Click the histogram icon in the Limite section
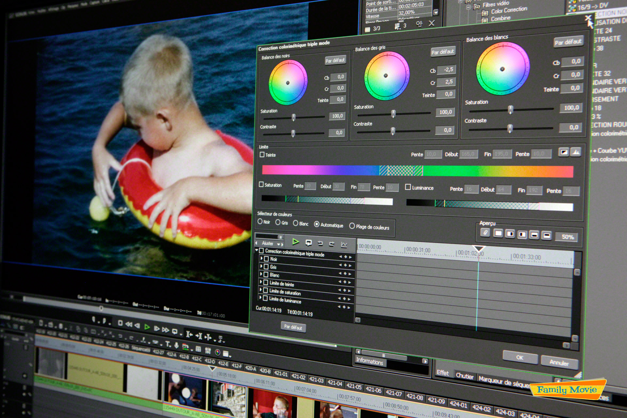This screenshot has width=627, height=418. (x=576, y=152)
